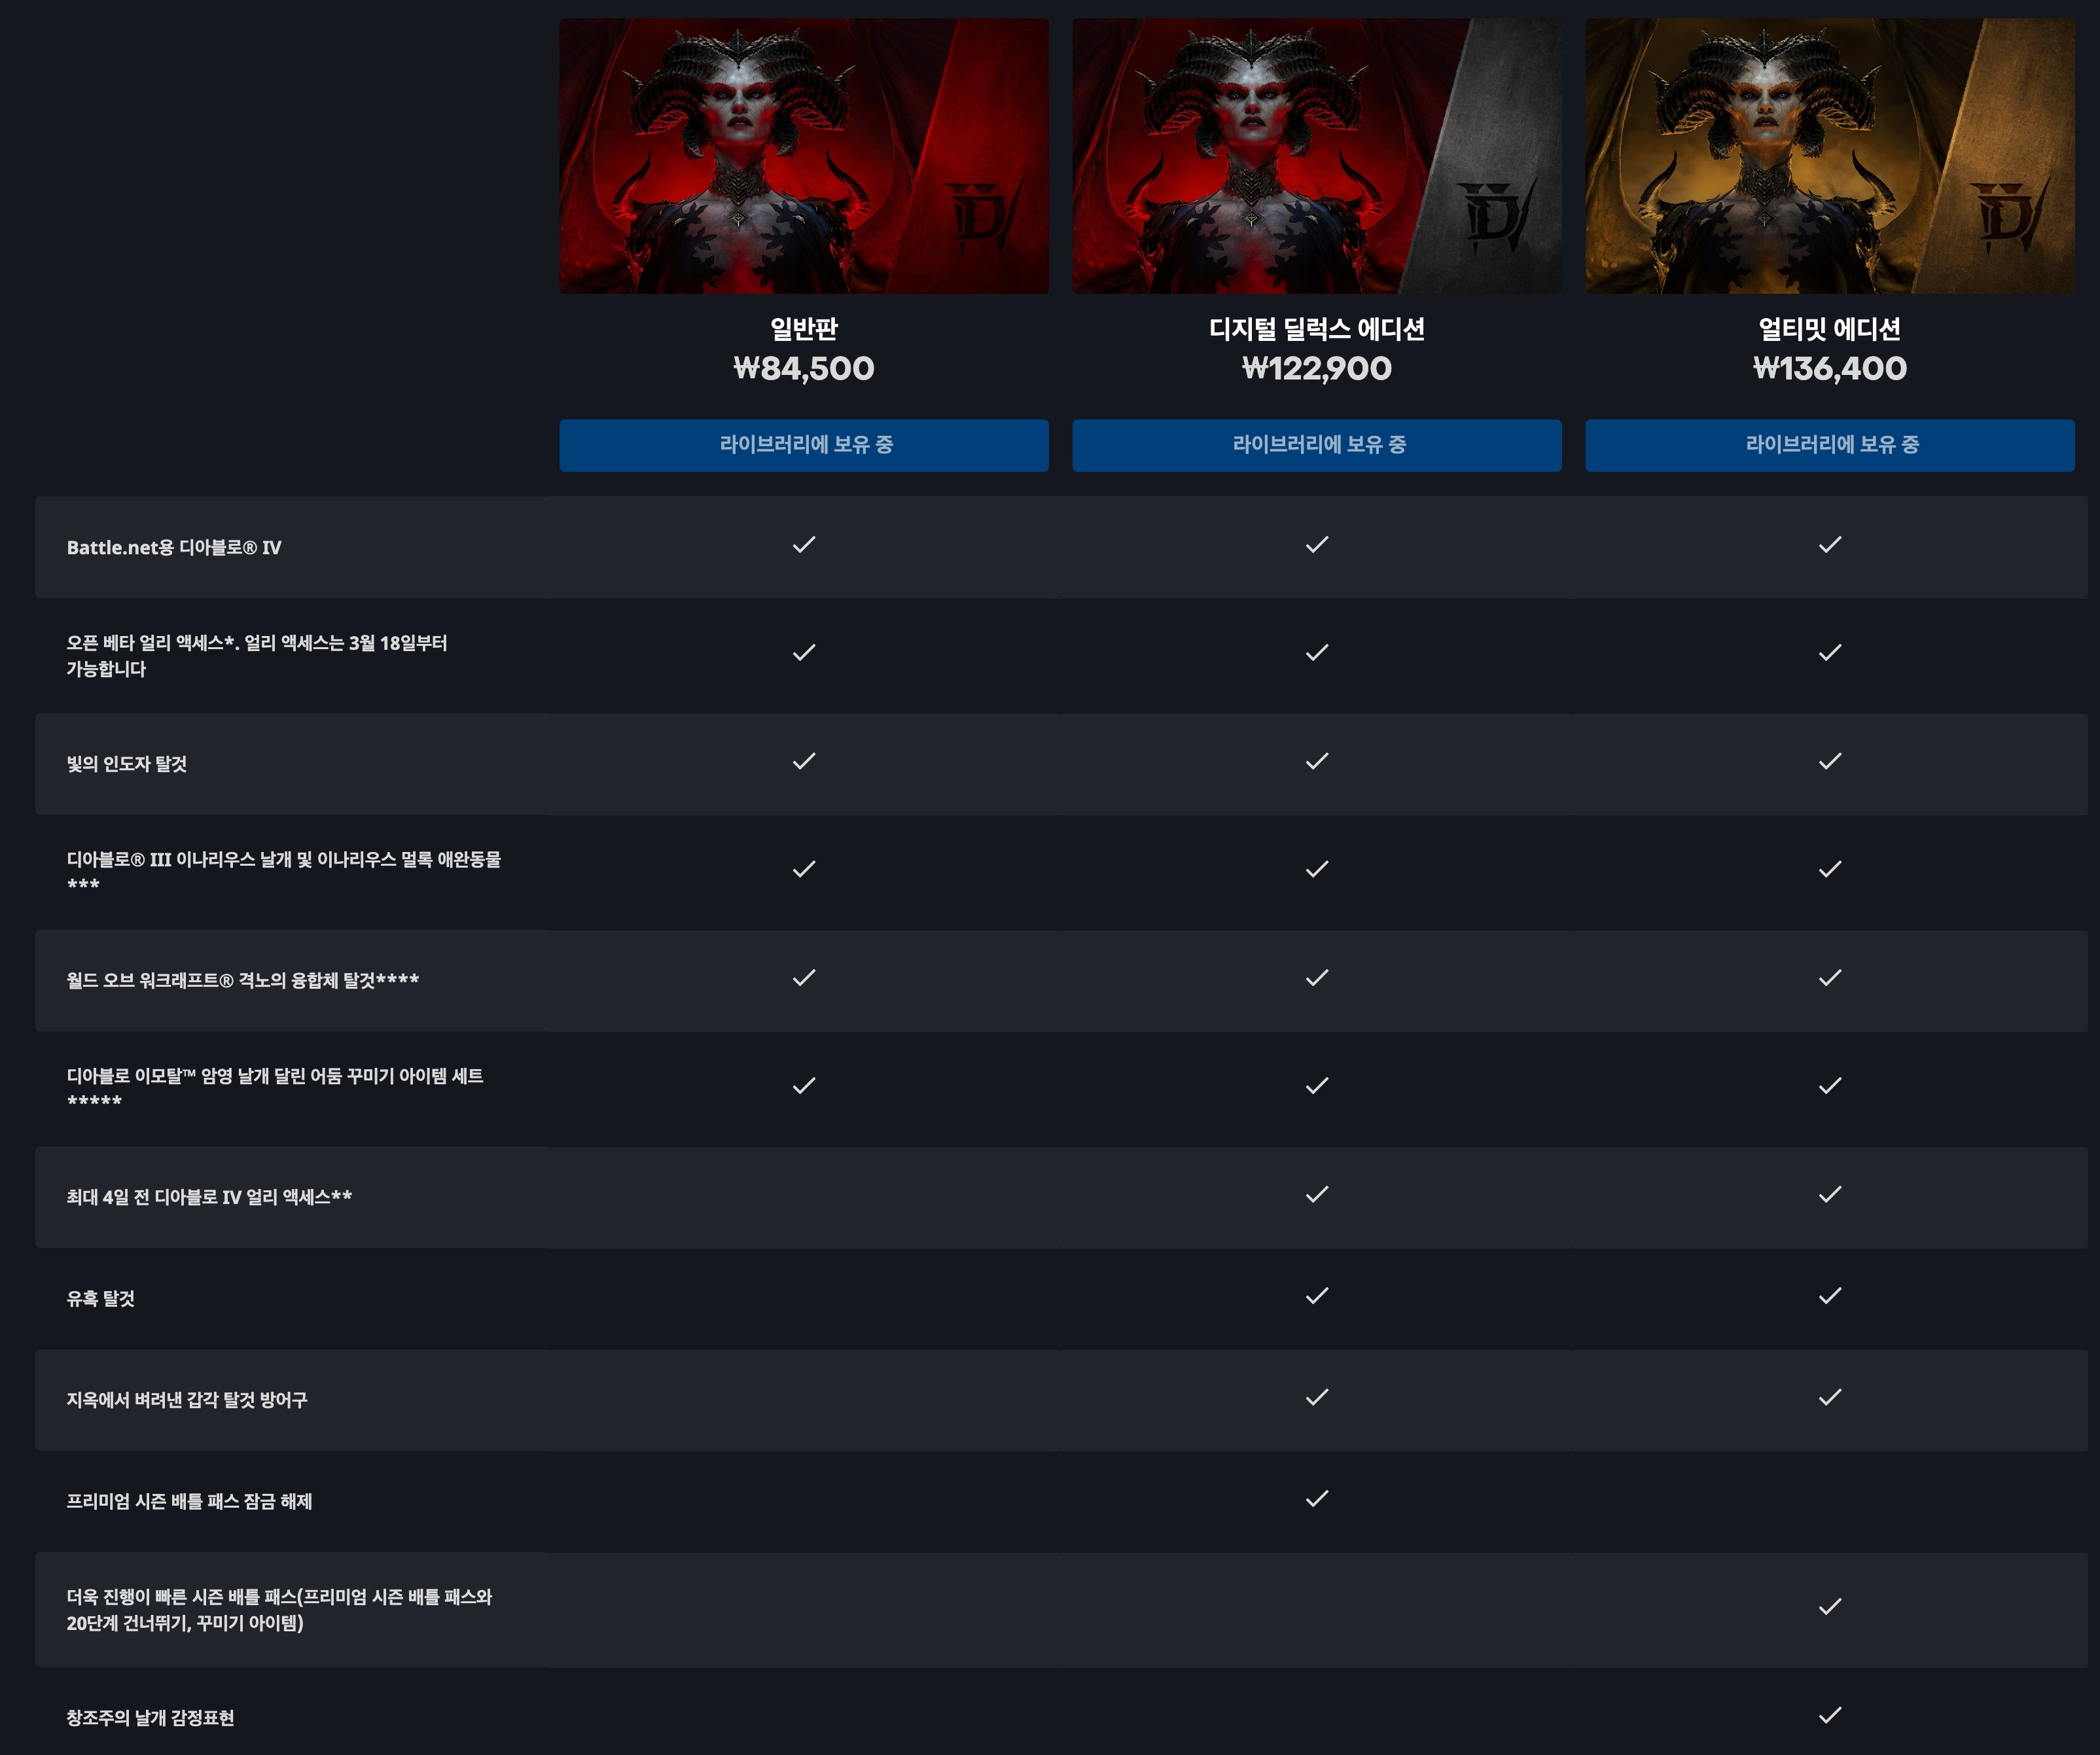
Task: Click the 디지털 딜럭스 에디션 library button
Action: pyautogui.click(x=1317, y=445)
